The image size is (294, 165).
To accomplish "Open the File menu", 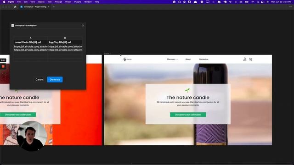I will pos(19,2).
